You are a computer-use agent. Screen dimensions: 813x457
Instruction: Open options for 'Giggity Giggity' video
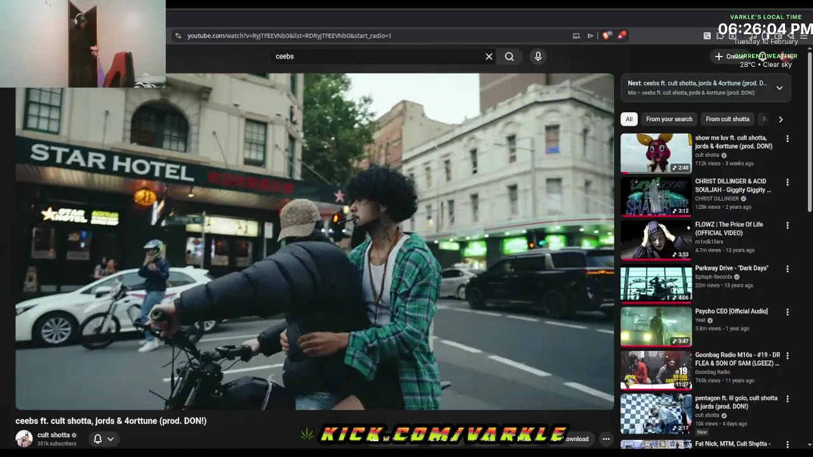[x=788, y=182]
